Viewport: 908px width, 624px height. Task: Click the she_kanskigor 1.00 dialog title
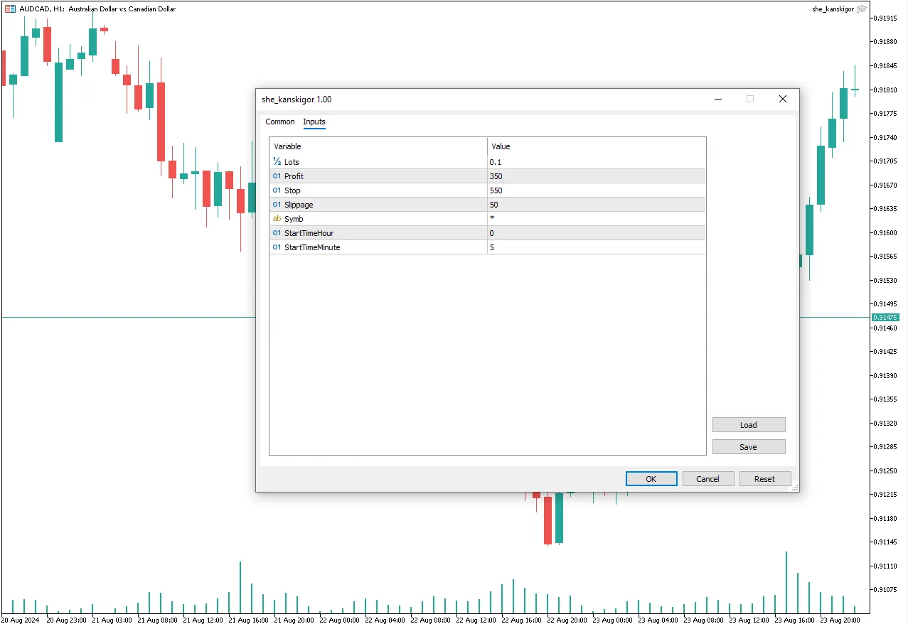[297, 99]
